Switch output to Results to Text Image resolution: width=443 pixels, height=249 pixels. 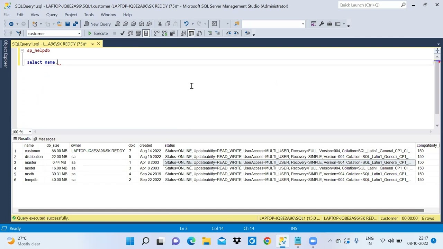point(183,33)
